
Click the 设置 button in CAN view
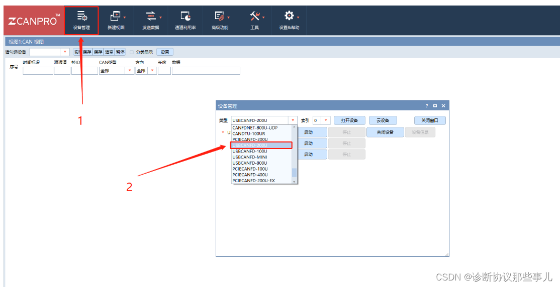pyautogui.click(x=165, y=52)
